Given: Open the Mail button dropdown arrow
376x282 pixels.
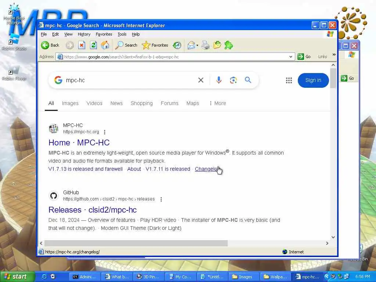Looking at the screenshot, I should pos(197,45).
